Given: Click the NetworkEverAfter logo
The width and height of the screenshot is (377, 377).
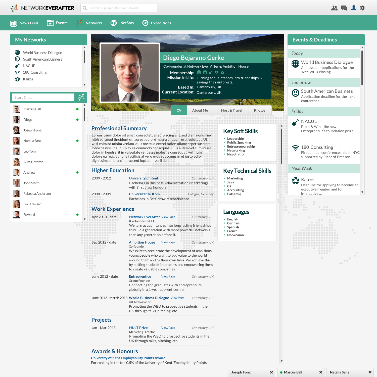Looking at the screenshot, I should pyautogui.click(x=42, y=8).
